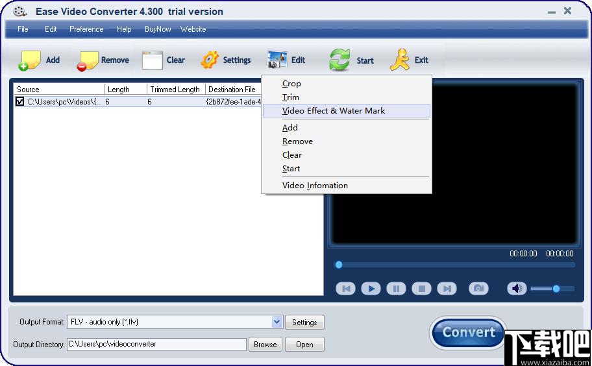
Task: Click the green Start toolbar icon
Action: tap(339, 60)
